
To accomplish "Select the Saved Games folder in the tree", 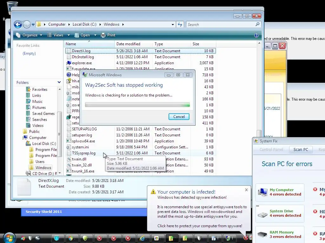I will pos(40,114).
